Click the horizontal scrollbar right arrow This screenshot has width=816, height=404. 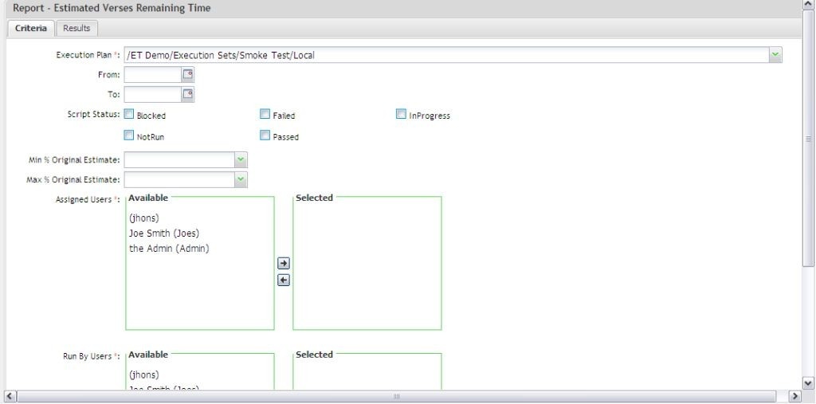point(794,396)
